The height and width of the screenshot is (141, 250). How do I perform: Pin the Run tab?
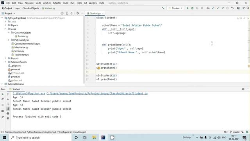(x=3, y=117)
